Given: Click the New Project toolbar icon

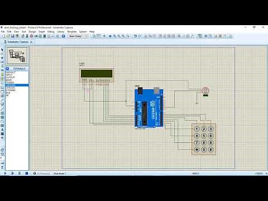Looking at the screenshot, I should 3,36.
